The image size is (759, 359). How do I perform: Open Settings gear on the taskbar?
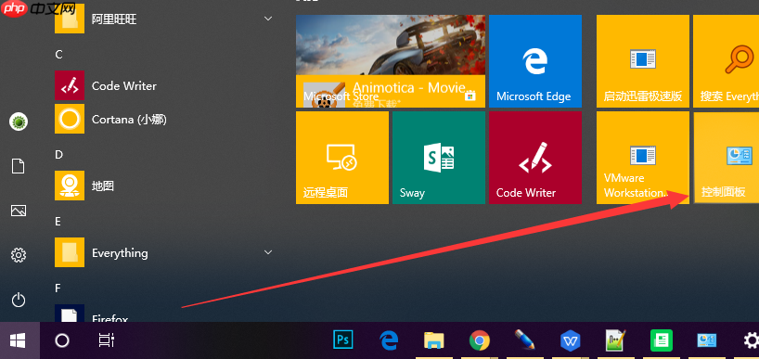[x=751, y=340]
